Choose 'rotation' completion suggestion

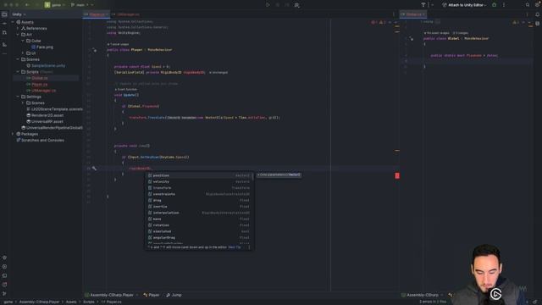199,225
